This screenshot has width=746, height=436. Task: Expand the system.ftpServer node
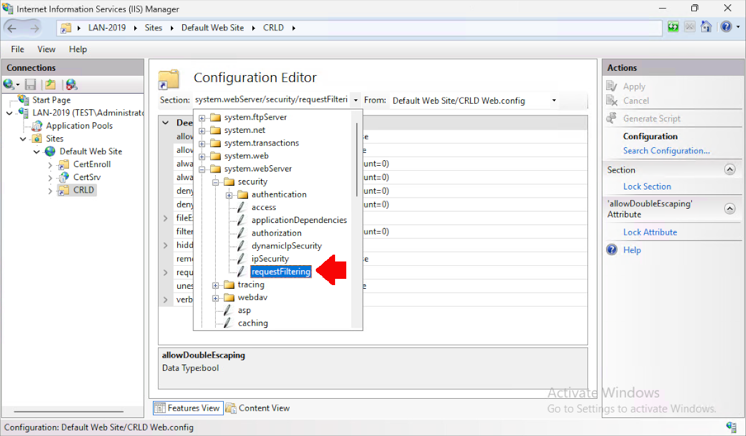pos(202,117)
